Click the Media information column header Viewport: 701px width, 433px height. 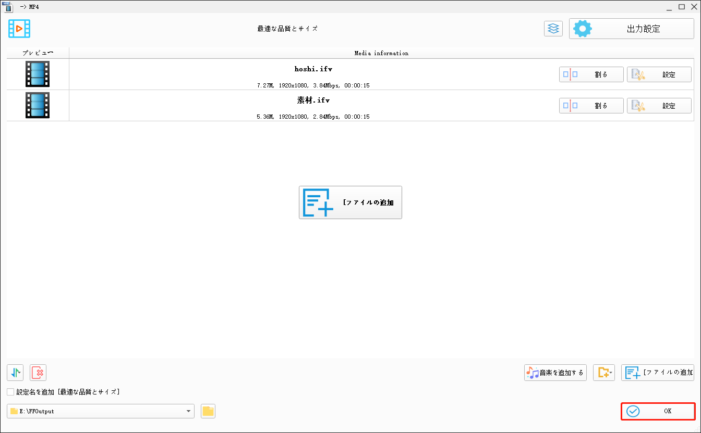381,53
